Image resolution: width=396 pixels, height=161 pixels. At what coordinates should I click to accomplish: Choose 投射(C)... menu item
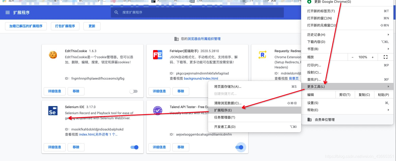(x=347, y=72)
